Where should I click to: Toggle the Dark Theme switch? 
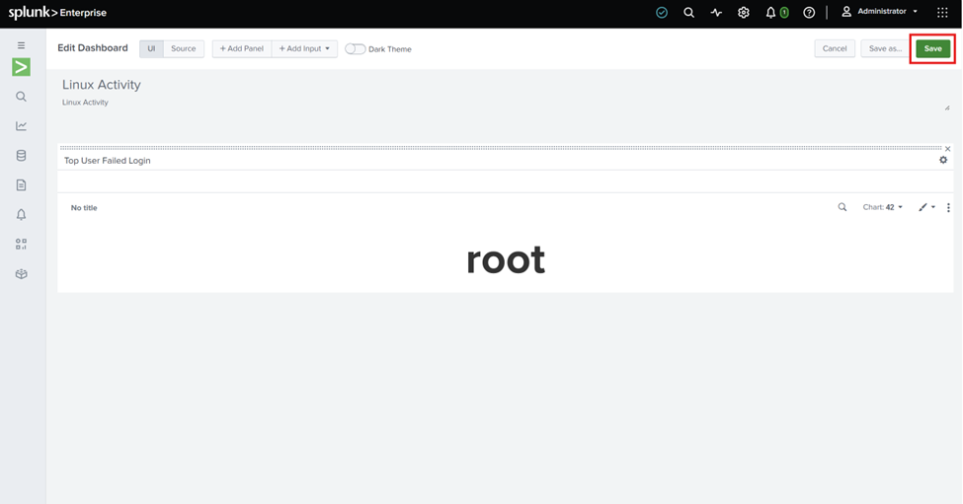[x=355, y=49]
